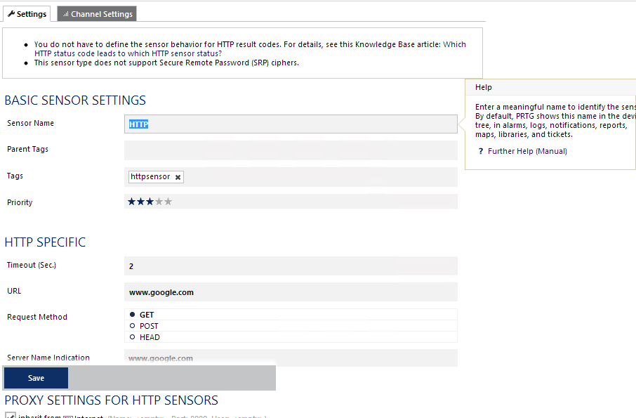Click into the Sensor Name field

click(x=291, y=124)
